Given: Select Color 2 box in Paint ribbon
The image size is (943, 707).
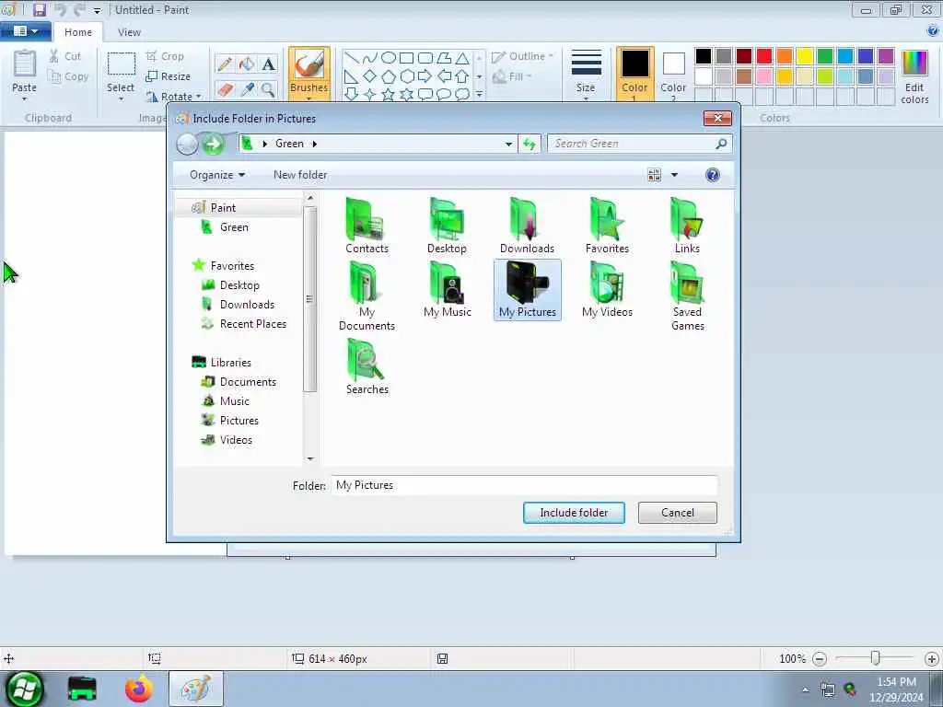Looking at the screenshot, I should tap(673, 75).
